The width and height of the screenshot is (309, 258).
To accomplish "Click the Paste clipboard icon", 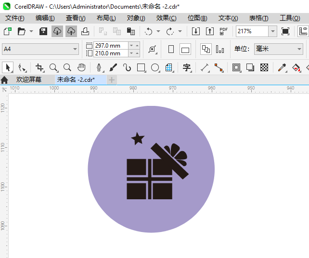I will 130,31.
